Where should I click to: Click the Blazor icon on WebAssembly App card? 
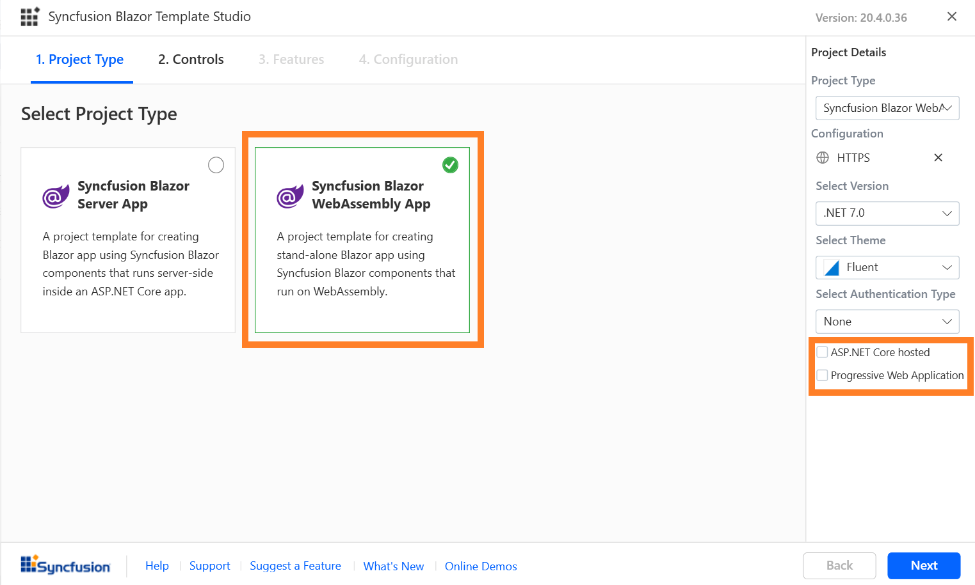[290, 196]
